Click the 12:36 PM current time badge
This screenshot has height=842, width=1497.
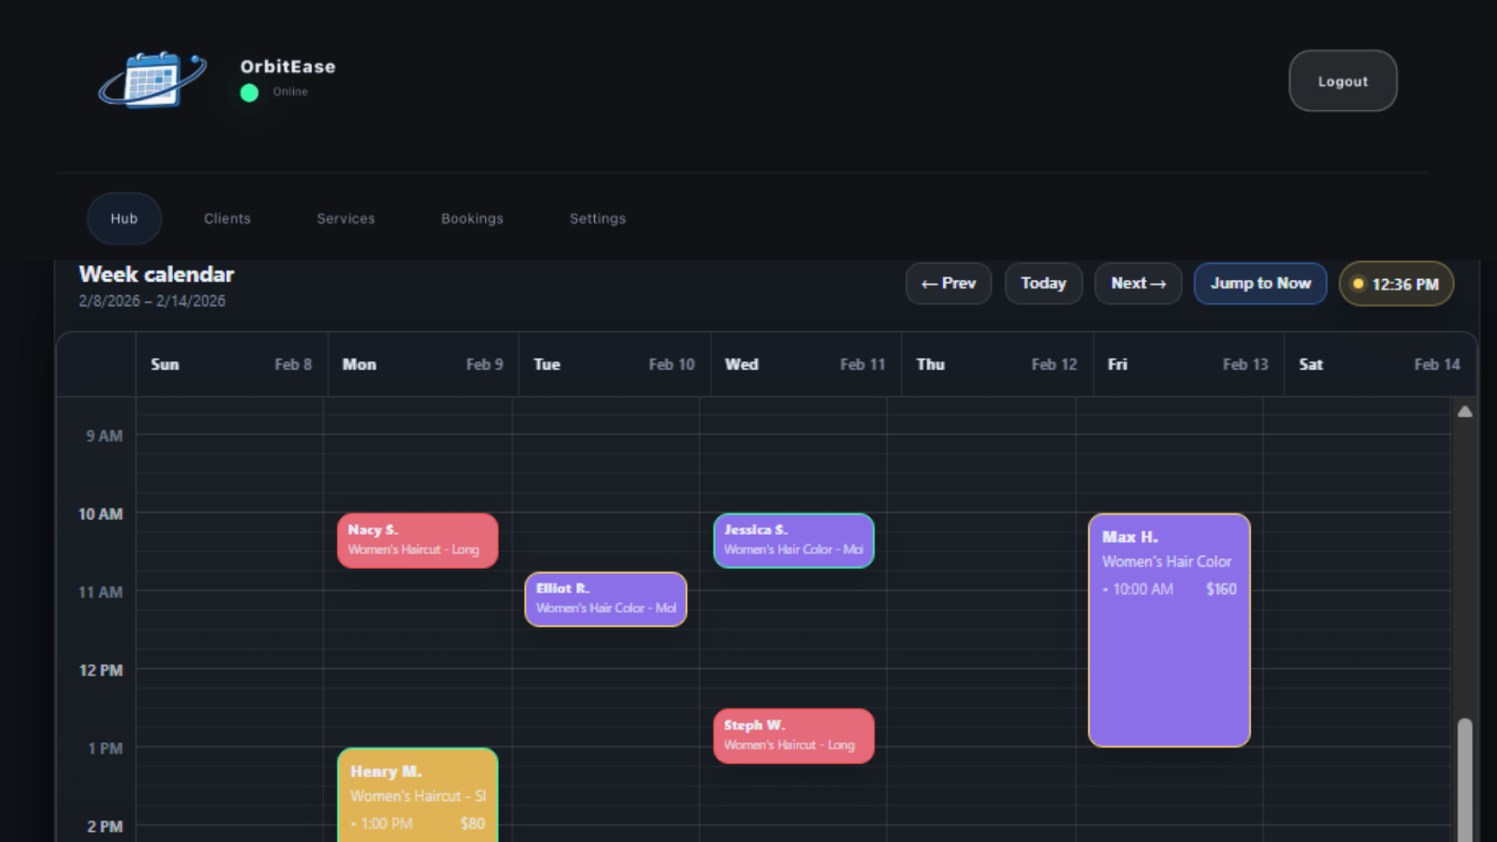[1396, 285]
